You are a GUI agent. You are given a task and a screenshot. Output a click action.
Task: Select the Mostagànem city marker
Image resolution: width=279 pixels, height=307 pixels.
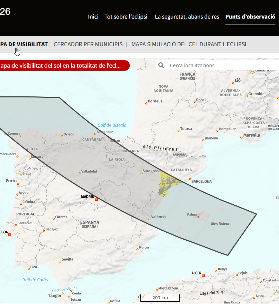[157, 290]
